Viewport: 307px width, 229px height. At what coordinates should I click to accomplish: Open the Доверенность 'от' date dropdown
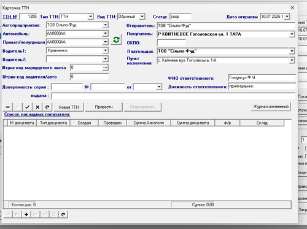[x=159, y=87]
